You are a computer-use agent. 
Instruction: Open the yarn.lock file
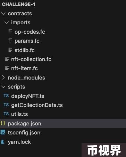[19, 142]
